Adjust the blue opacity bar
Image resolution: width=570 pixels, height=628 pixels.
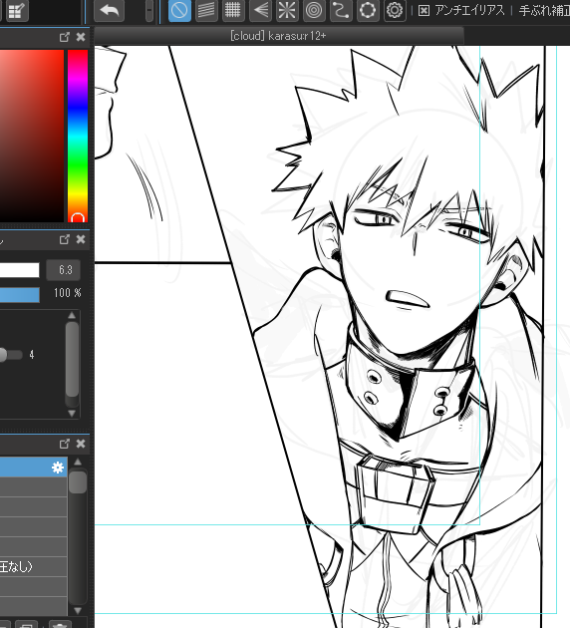click(20, 295)
